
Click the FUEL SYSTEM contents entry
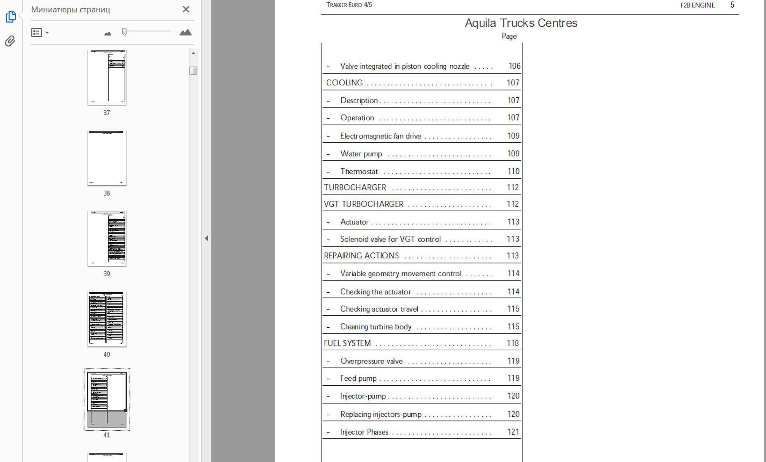tap(347, 343)
